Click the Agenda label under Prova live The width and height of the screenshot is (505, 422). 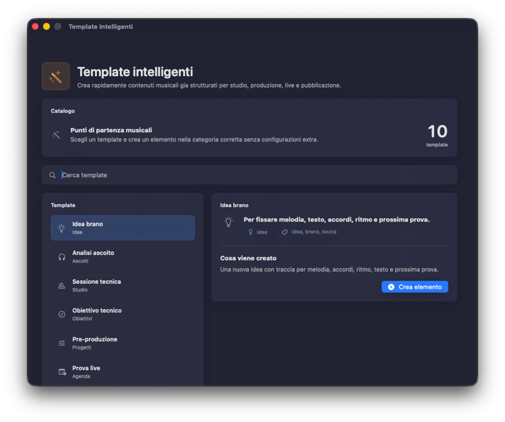[x=81, y=376]
